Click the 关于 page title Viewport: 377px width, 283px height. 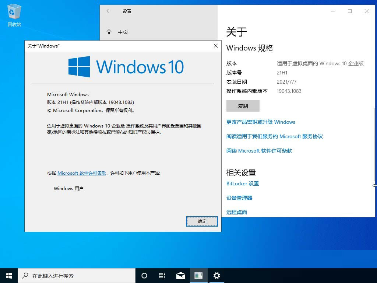[237, 32]
